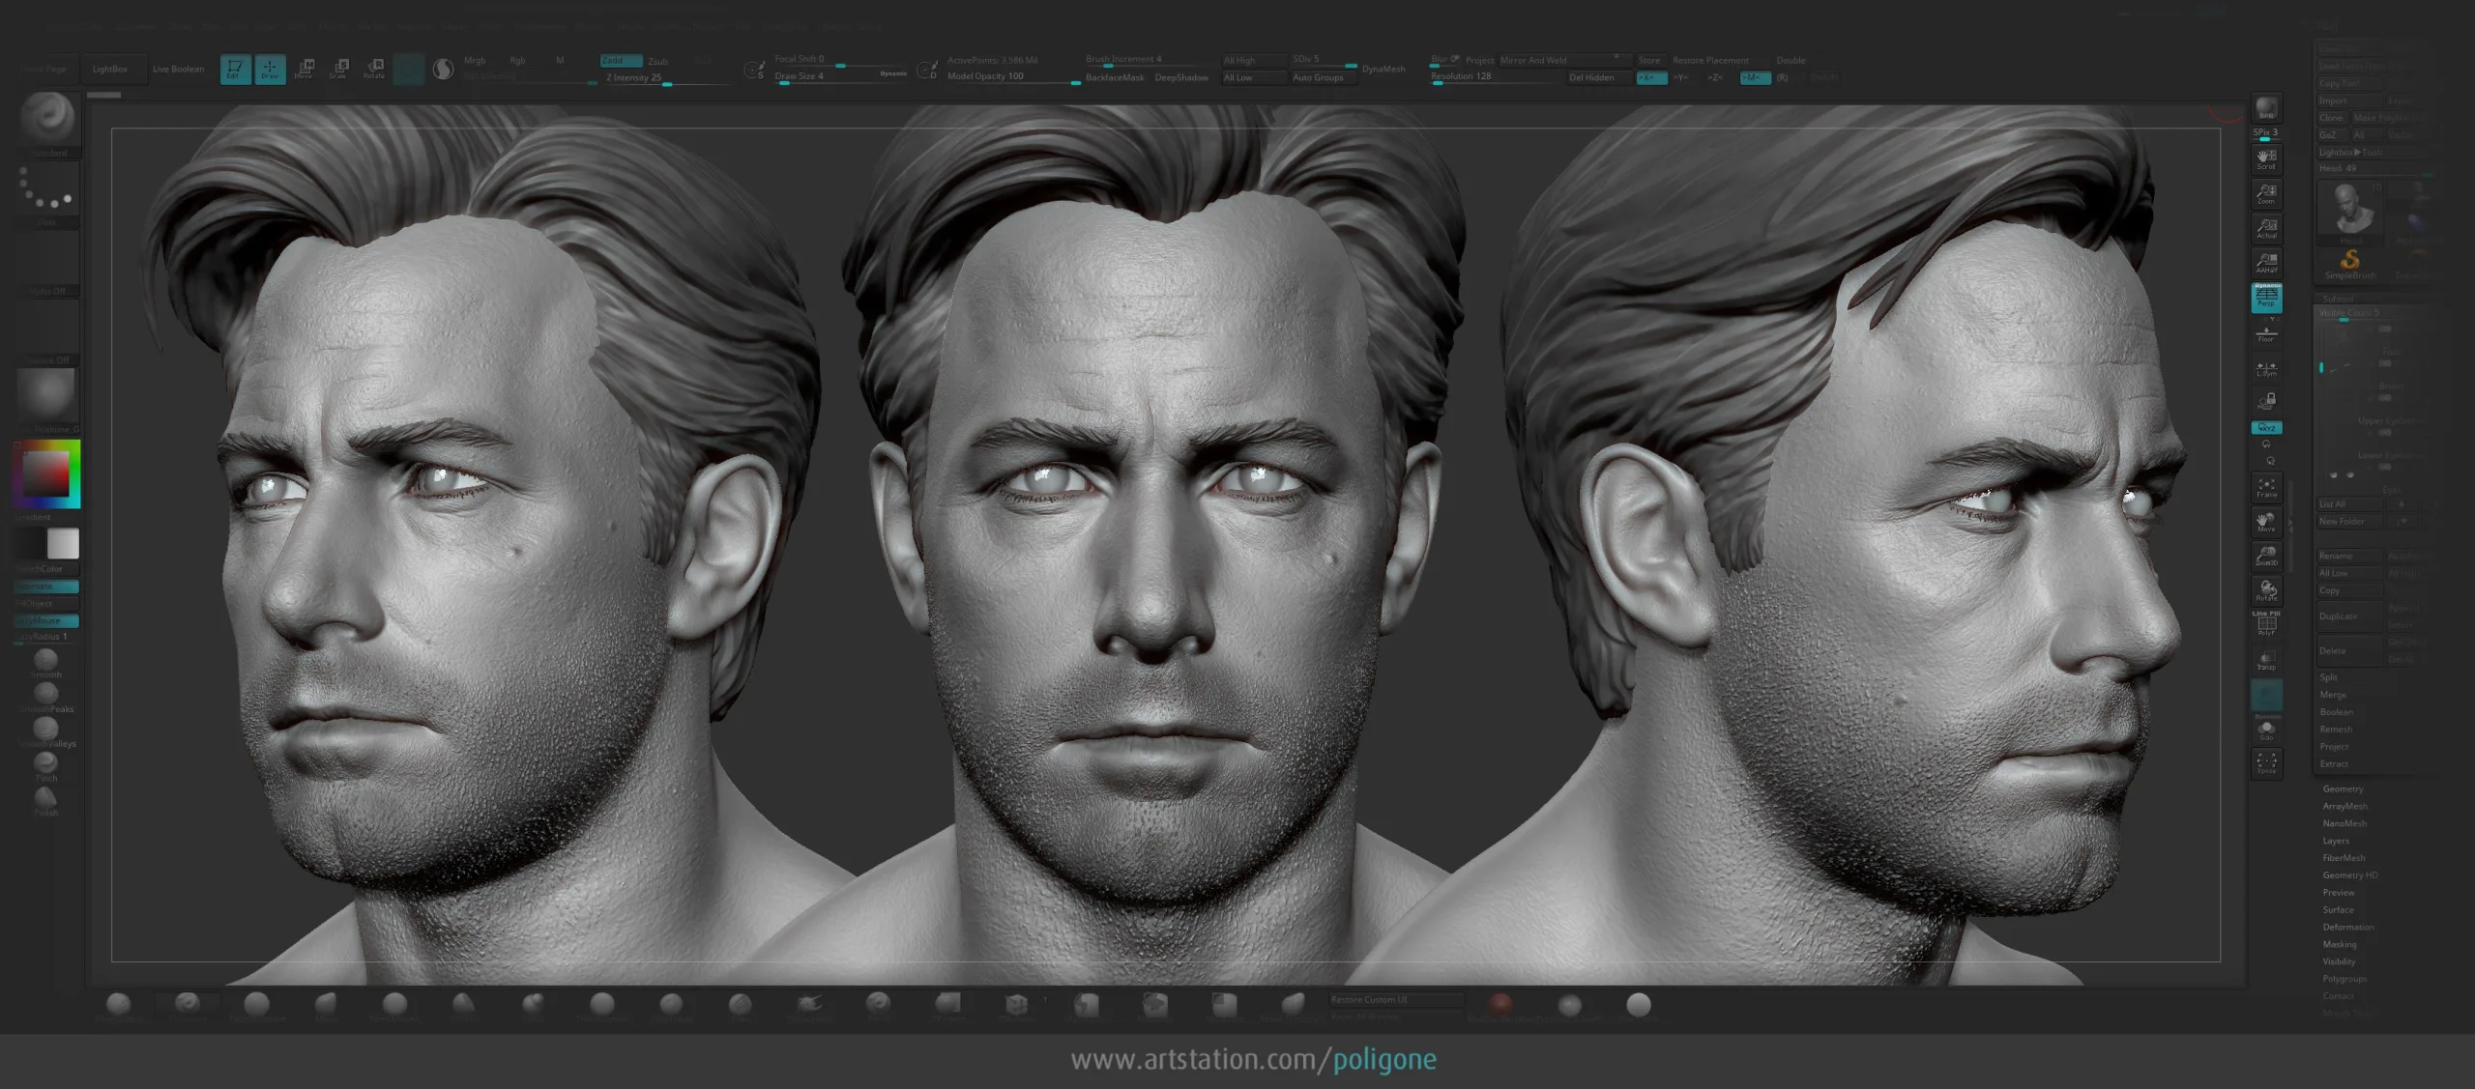Expand the Geometry section
Viewport: 2475px width, 1089px height.
(2343, 789)
